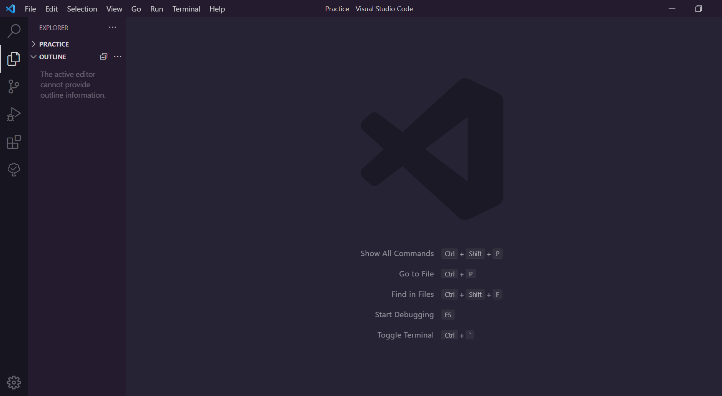Click the window title Practice - Visual Studio Code

tap(369, 9)
